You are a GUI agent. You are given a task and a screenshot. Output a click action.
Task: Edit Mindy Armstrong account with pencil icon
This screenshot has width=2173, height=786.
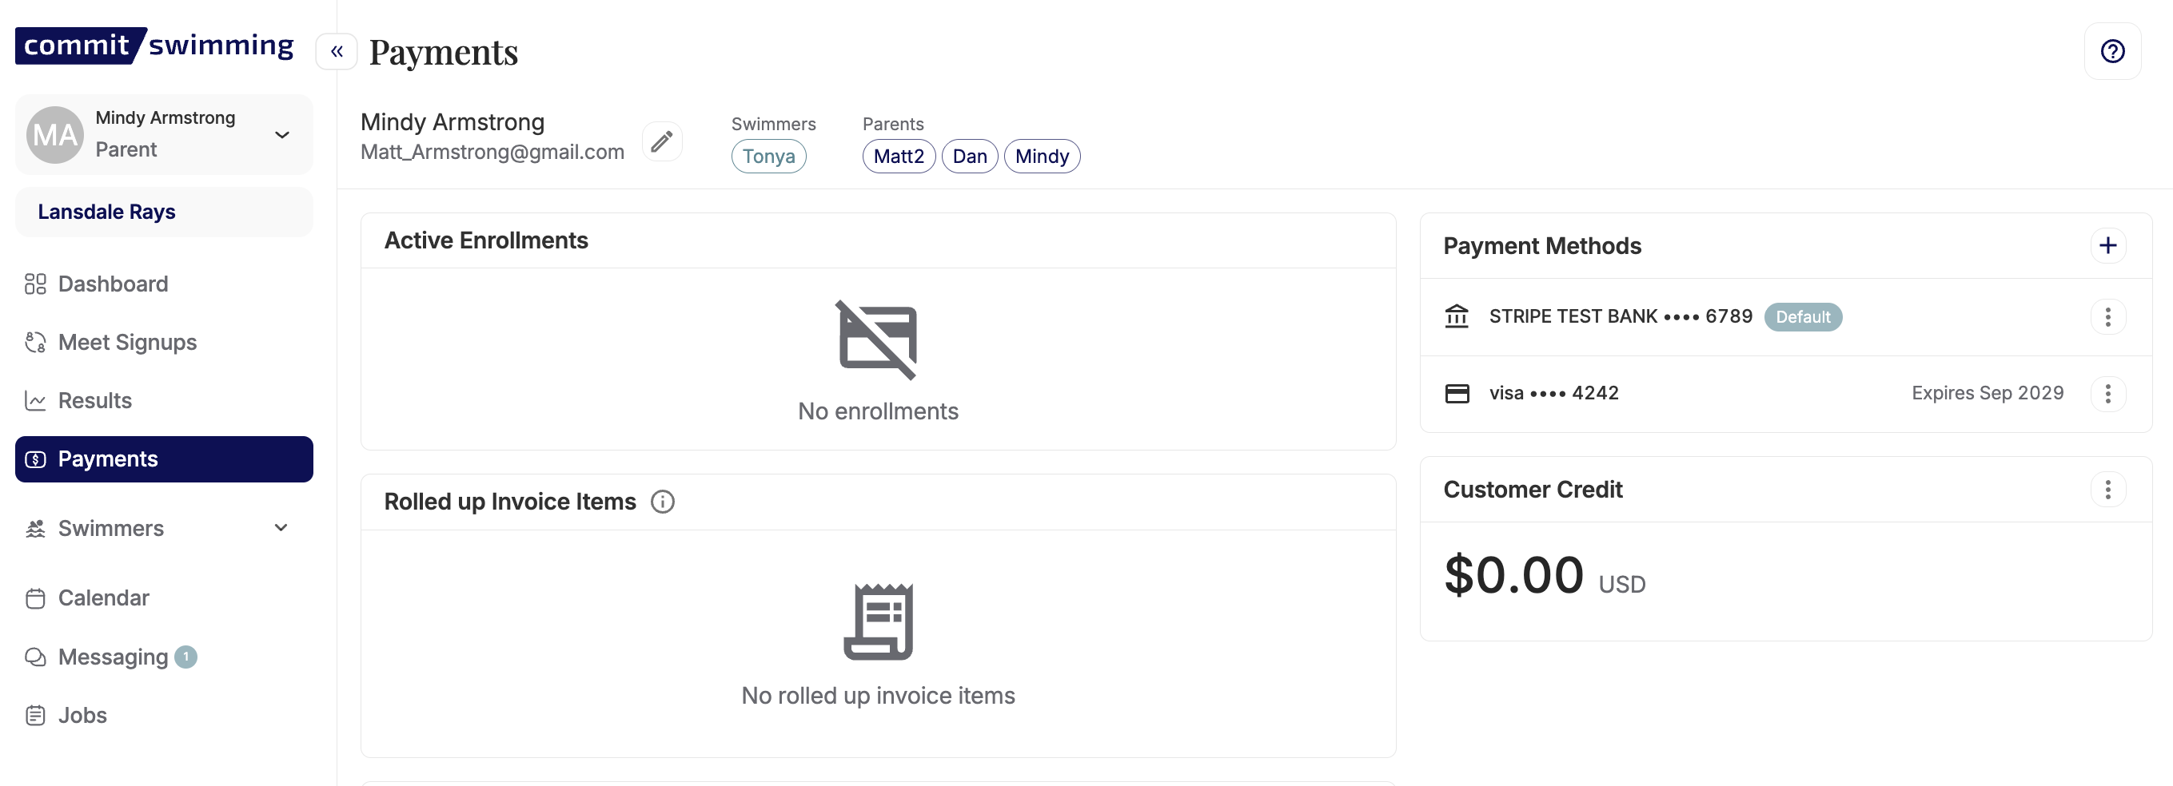[661, 141]
